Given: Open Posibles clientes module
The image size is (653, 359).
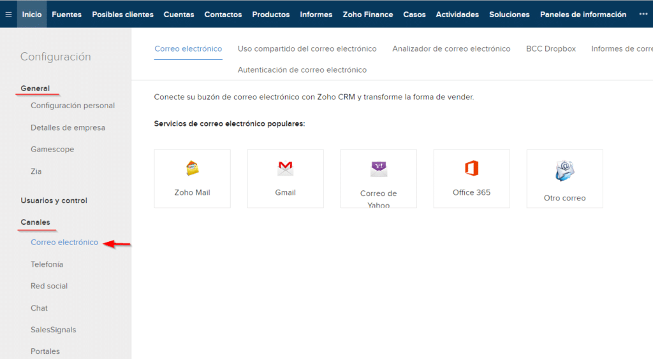Looking at the screenshot, I should pos(123,14).
